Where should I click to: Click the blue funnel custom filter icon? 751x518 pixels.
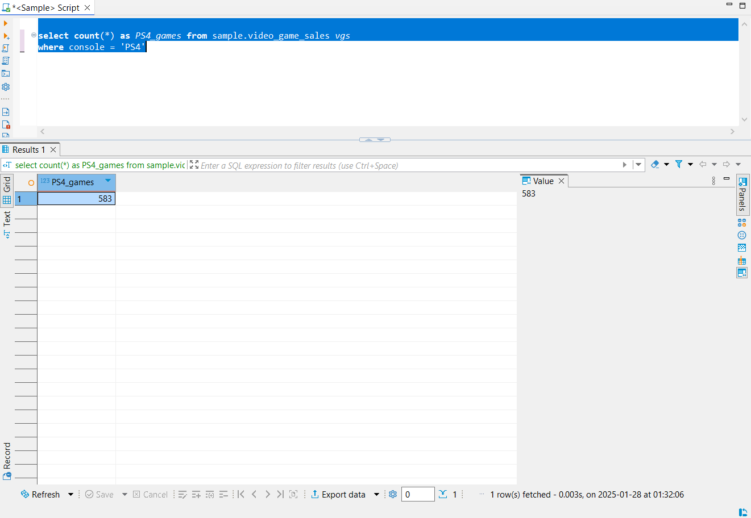click(x=679, y=164)
